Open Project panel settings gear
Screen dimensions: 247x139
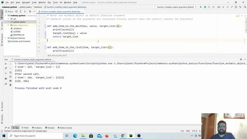point(30,12)
